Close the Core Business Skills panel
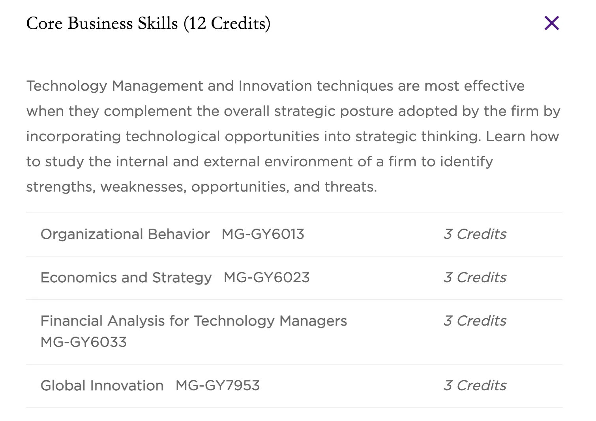Screen dimensions: 596x421 point(551,23)
